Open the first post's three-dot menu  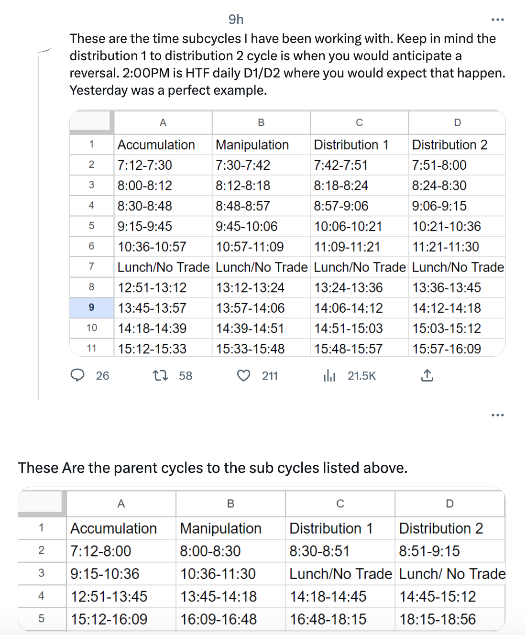497,20
